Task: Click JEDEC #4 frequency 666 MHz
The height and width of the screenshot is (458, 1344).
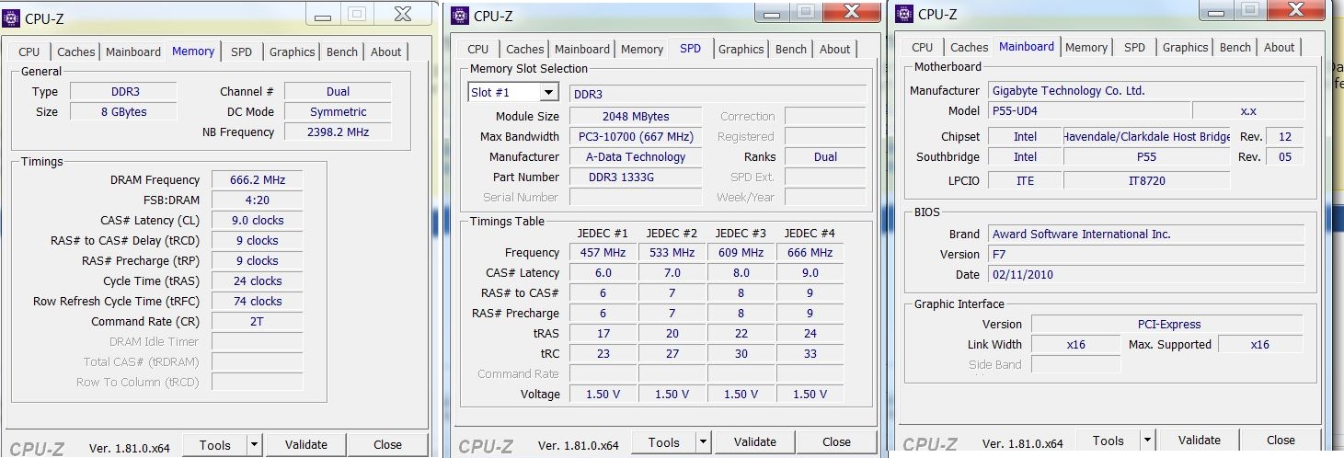Action: tap(810, 253)
